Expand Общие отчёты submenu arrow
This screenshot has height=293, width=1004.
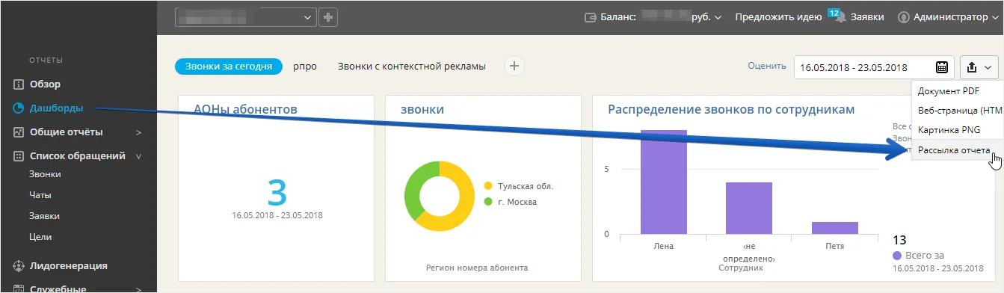[x=138, y=132]
